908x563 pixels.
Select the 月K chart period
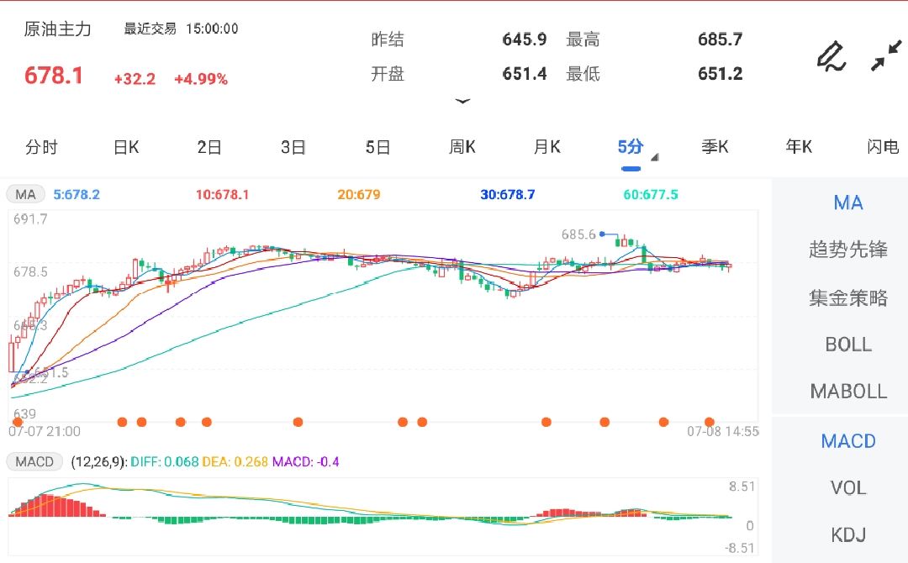546,148
